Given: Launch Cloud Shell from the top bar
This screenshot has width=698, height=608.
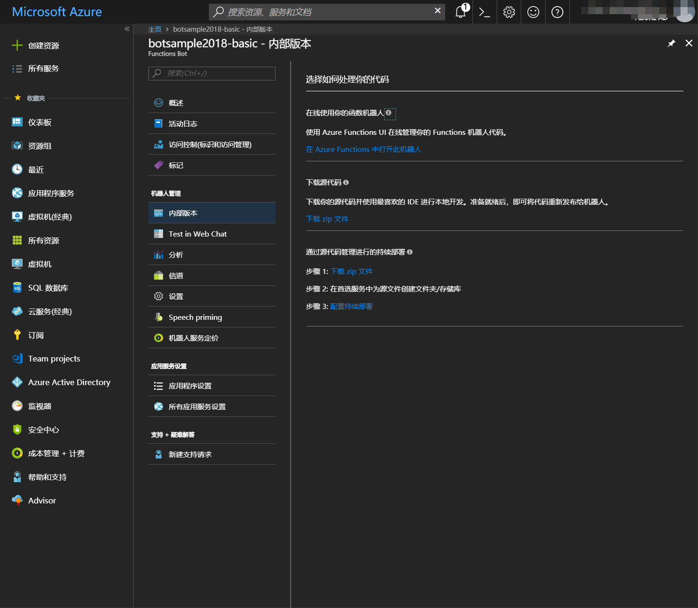Looking at the screenshot, I should click(x=484, y=12).
